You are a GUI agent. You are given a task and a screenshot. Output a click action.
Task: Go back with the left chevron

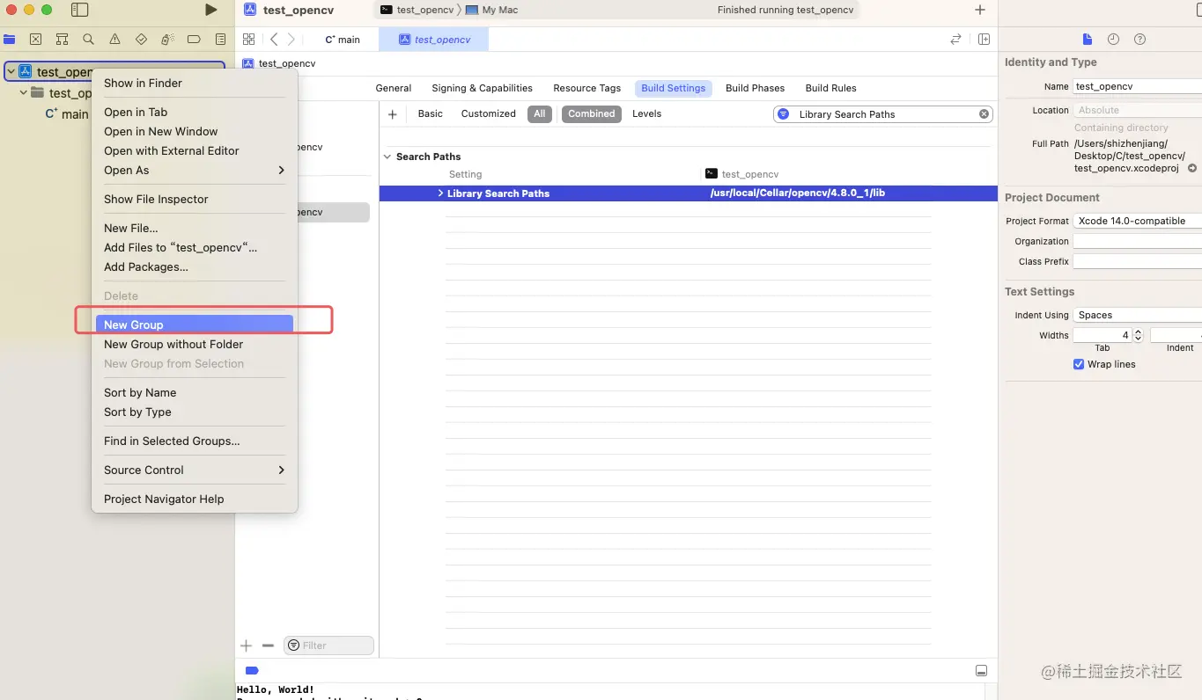274,39
